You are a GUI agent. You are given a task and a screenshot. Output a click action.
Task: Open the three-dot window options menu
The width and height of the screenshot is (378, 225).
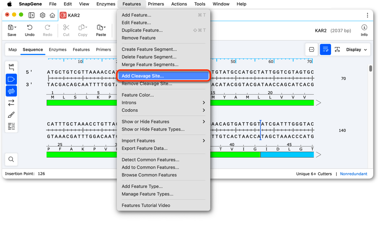pyautogui.click(x=368, y=15)
